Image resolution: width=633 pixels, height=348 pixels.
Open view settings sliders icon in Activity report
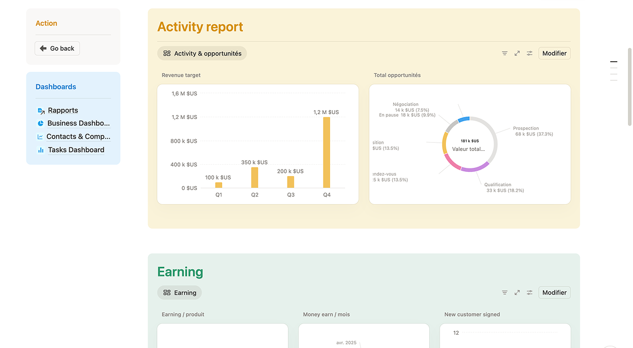pyautogui.click(x=529, y=53)
